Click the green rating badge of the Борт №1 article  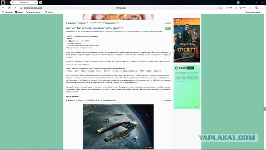pyautogui.click(x=168, y=28)
